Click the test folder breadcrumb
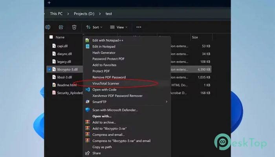275x157 pixels. pos(109,14)
